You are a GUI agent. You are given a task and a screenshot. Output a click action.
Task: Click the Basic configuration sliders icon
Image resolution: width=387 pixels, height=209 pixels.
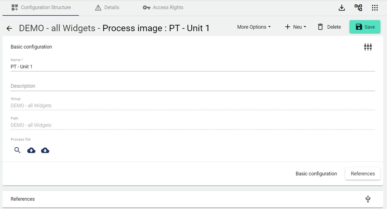click(368, 47)
